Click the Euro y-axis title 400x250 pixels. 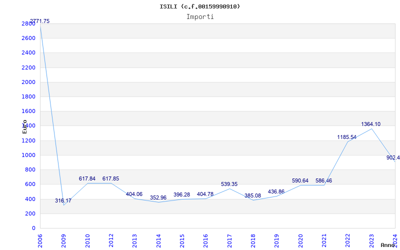coord(24,127)
